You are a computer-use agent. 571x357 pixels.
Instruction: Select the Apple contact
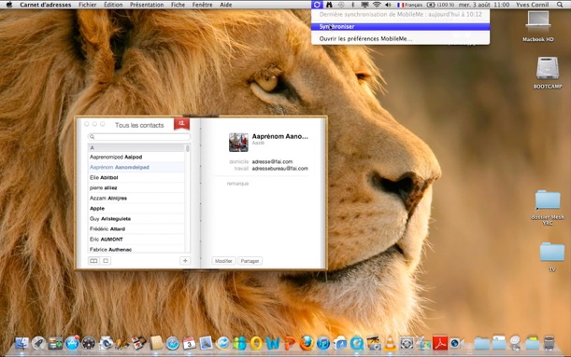(136, 209)
